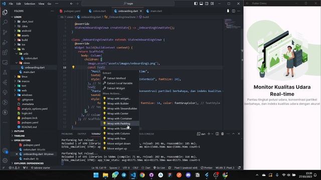The width and height of the screenshot is (321, 180).
Task: Select Wrap with Container option
Action: pyautogui.click(x=120, y=118)
